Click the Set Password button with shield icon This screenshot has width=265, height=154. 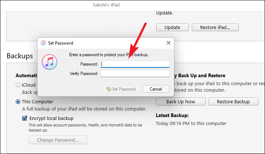pyautogui.click(x=121, y=89)
